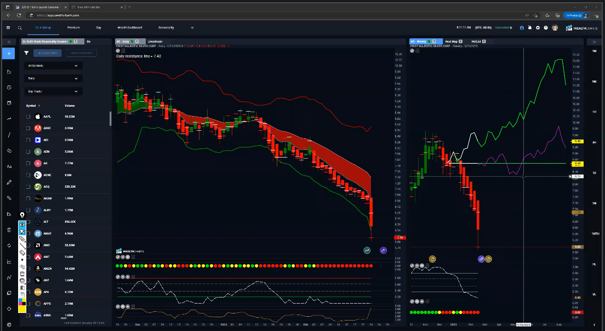Image resolution: width=605 pixels, height=331 pixels.
Task: Pick the yellow color swatch in annotation palette
Action: [22, 309]
